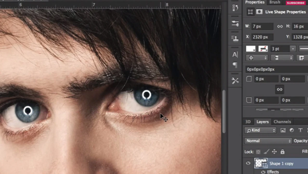This screenshot has width=308, height=174.
Task: Toggle lock all padlock icon
Action: (x=283, y=152)
